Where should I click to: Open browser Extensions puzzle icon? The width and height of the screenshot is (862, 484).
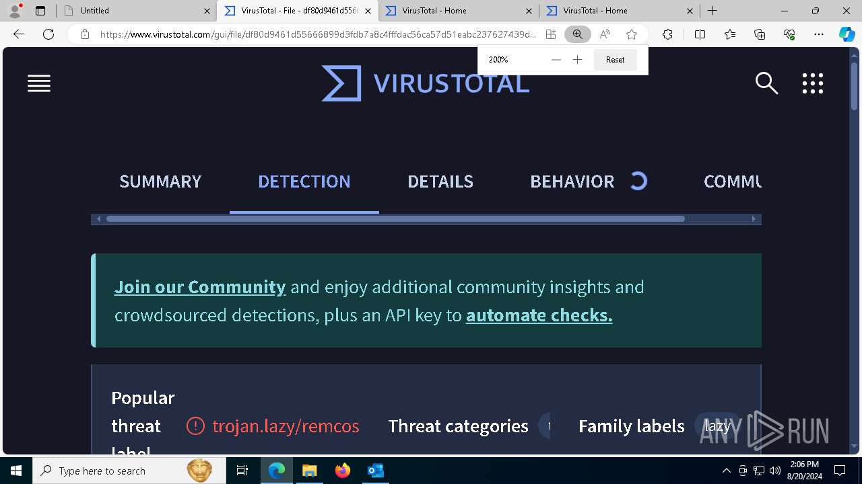coord(667,34)
